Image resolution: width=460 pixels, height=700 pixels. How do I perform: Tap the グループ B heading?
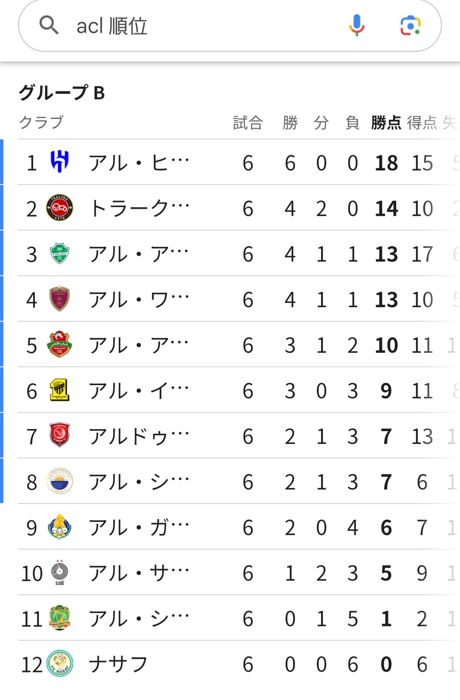(62, 92)
